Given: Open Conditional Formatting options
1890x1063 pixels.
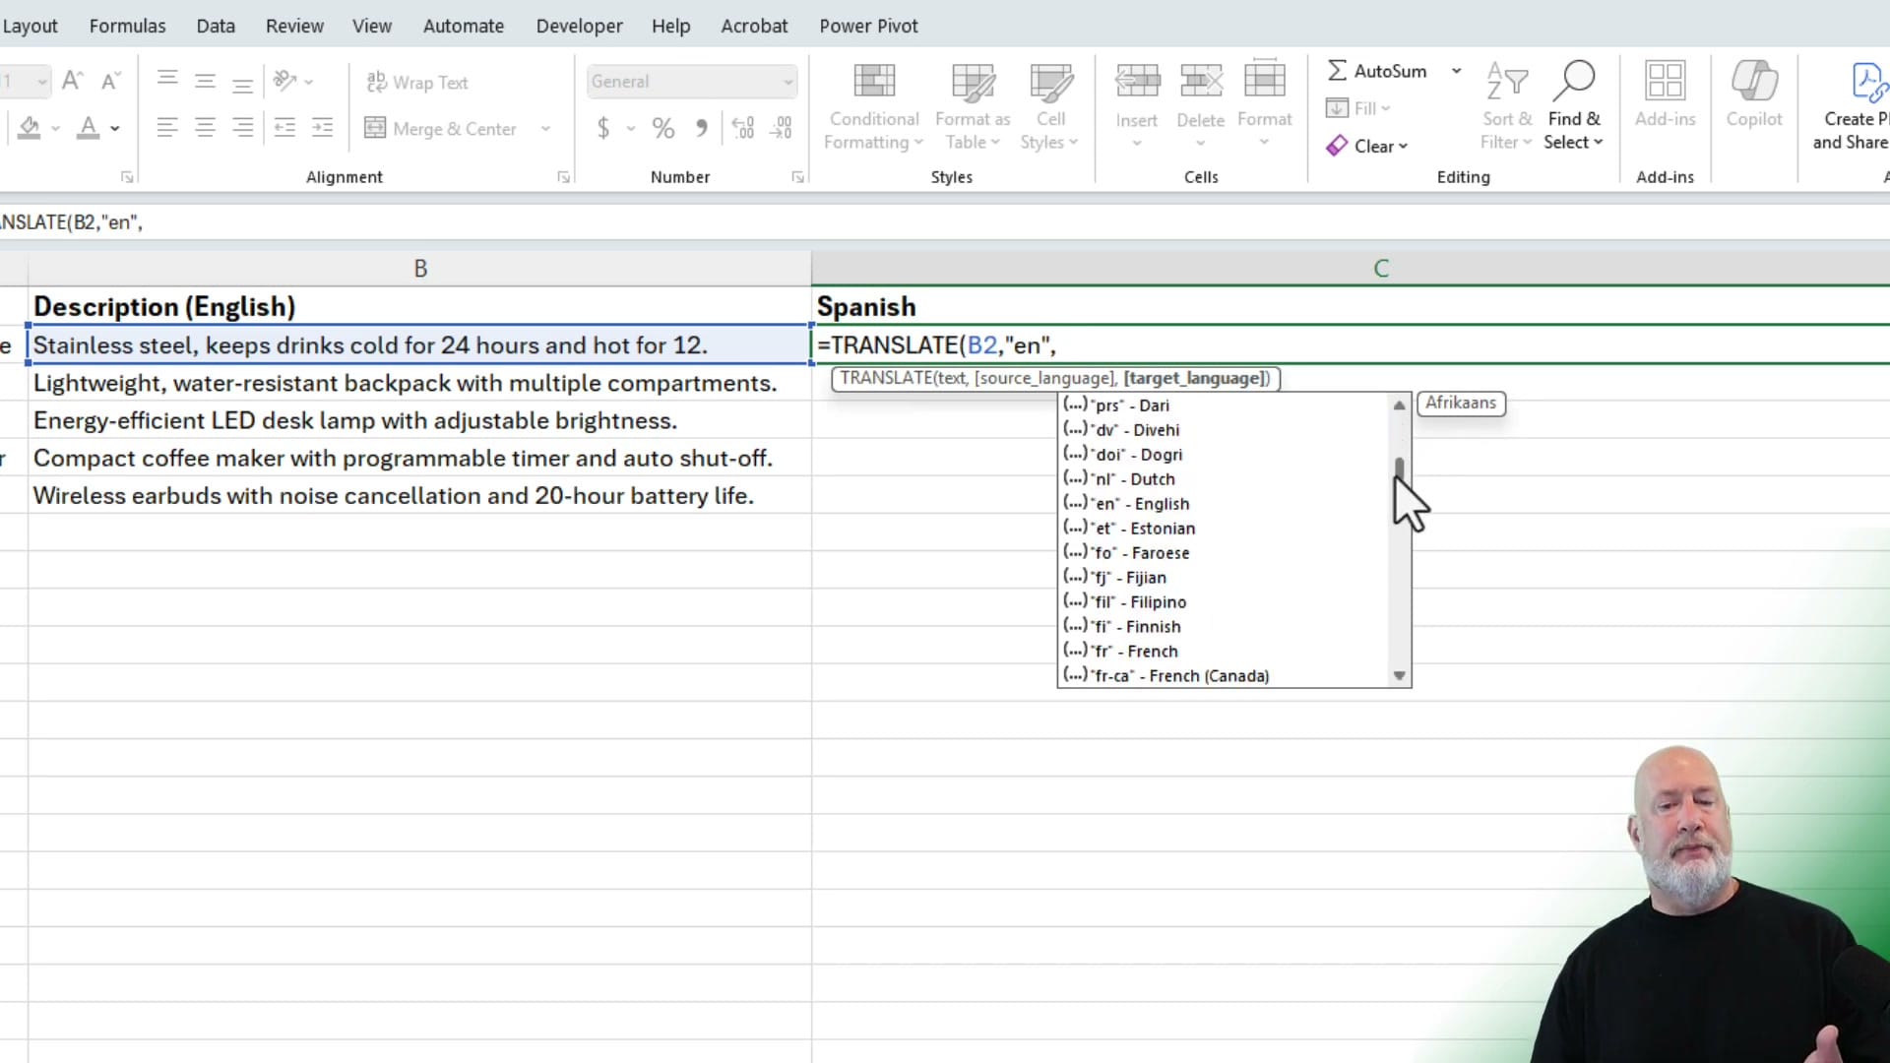Looking at the screenshot, I should click(x=874, y=106).
